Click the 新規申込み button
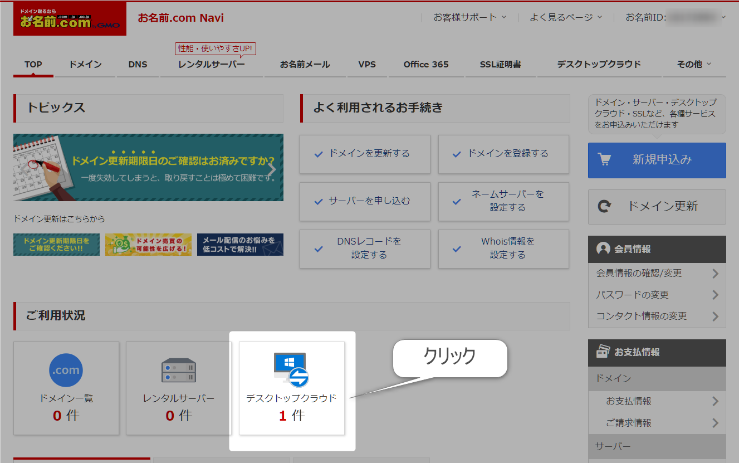 click(x=657, y=160)
